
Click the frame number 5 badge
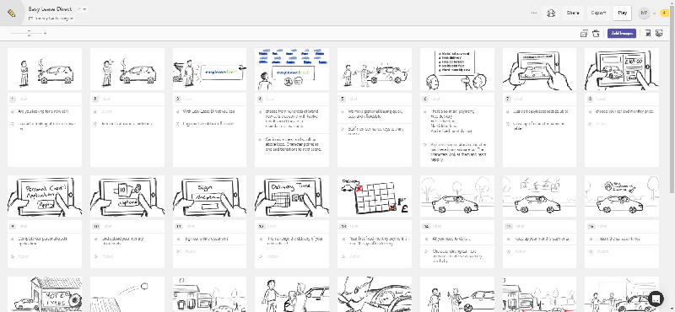pyautogui.click(x=343, y=99)
